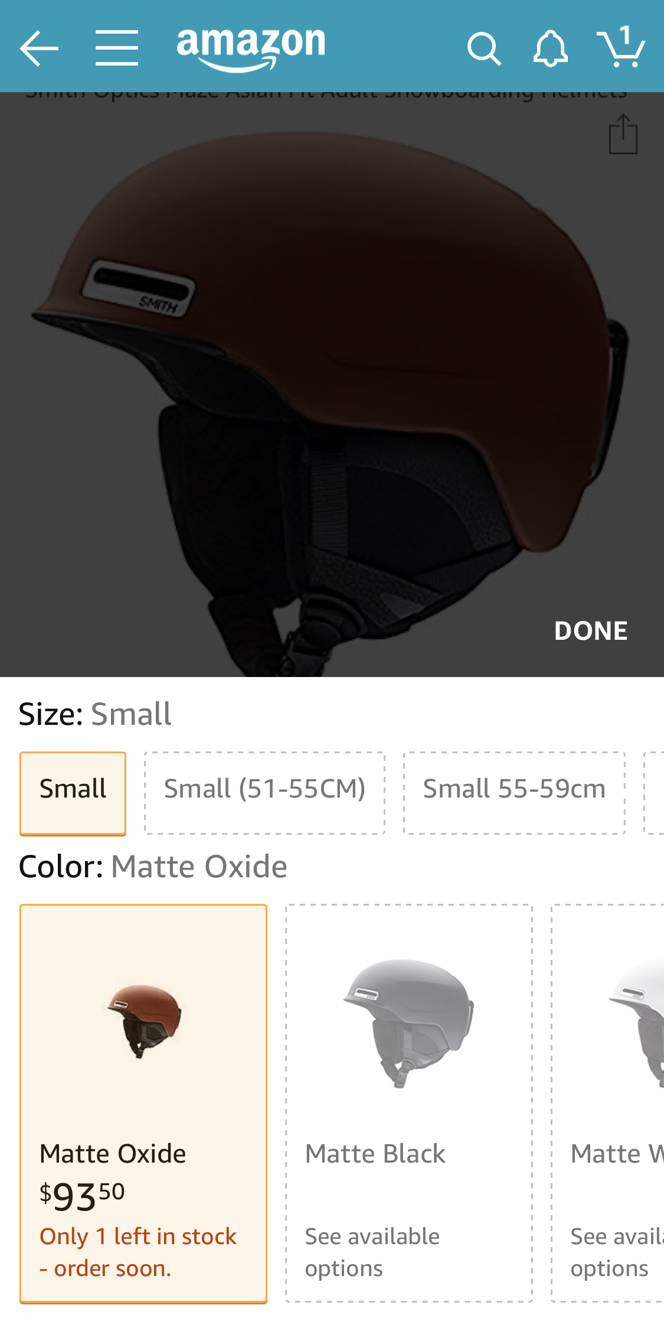Choose the partially visible white helmet color
The height and width of the screenshot is (1318, 664).
click(608, 1104)
